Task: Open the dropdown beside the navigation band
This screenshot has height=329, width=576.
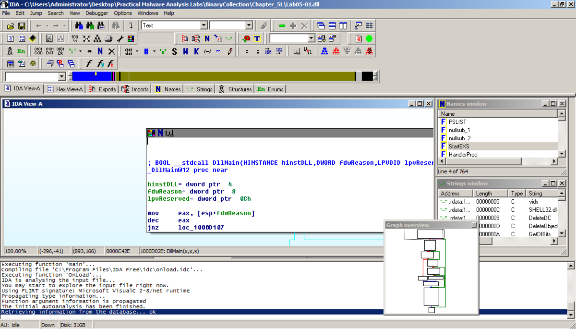Action: click(61, 76)
